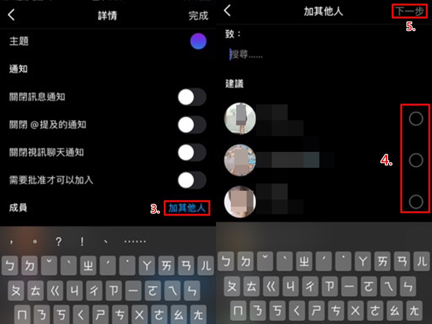Tap the first suggested contact's profile picture
432x324 pixels.
pyautogui.click(x=240, y=118)
